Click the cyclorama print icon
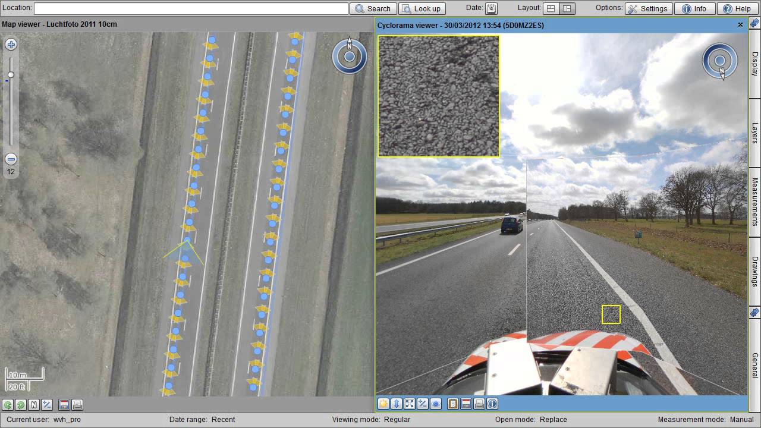Screen dimensions: 761x428 point(479,404)
